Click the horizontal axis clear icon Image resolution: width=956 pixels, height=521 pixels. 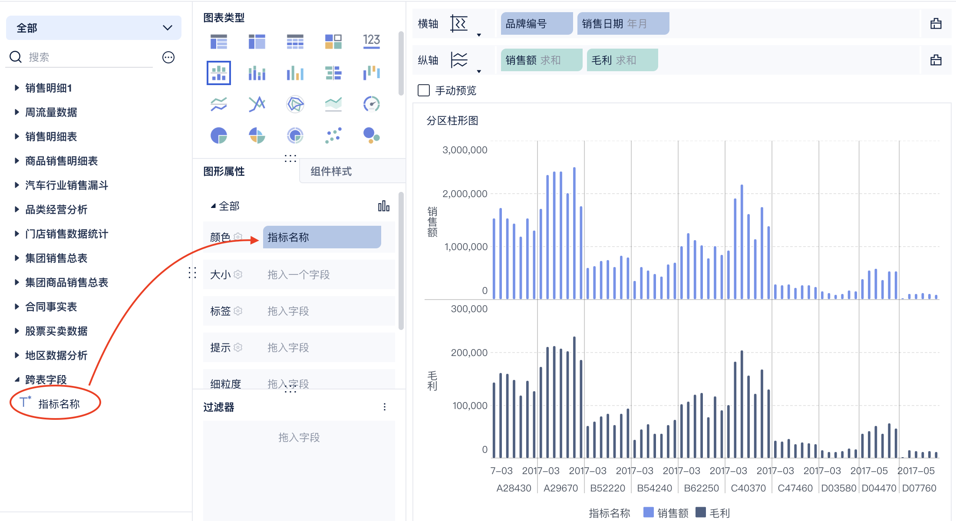click(x=936, y=24)
